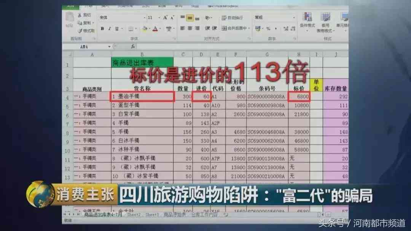The image size is (411, 231).
Task: Click the highlighted middle align button
Action: point(190,17)
